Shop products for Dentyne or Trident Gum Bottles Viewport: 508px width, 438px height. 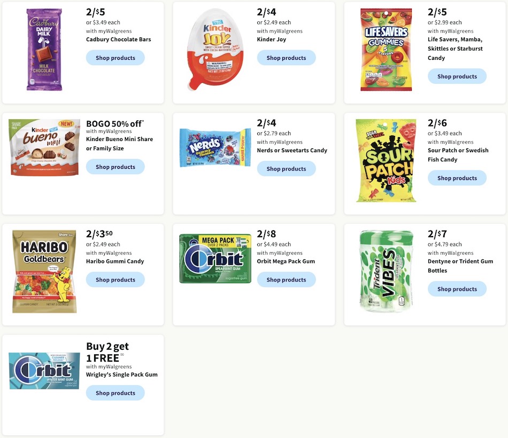tap(457, 289)
